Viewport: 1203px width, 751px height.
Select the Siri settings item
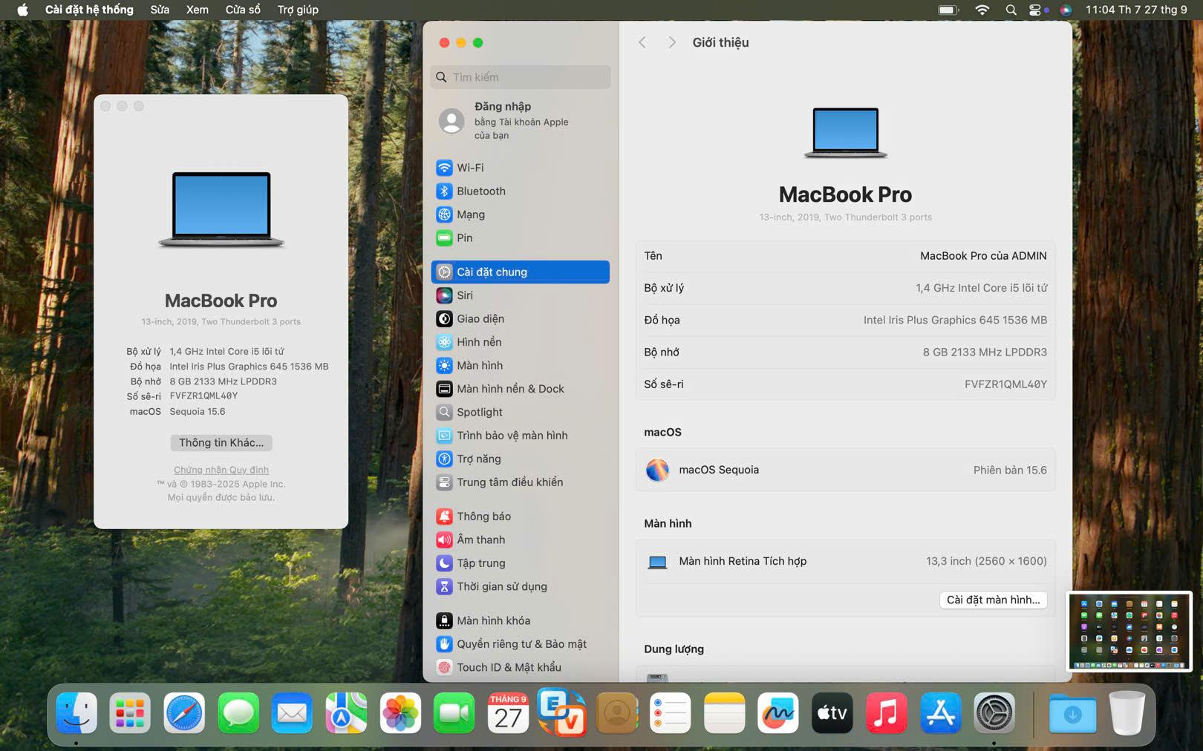[x=464, y=295]
